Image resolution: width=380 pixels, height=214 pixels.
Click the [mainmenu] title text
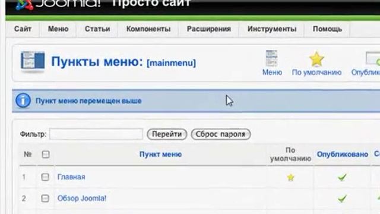tap(172, 63)
